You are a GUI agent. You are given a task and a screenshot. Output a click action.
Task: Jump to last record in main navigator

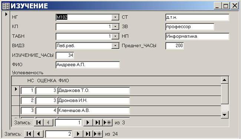[x=88, y=134]
